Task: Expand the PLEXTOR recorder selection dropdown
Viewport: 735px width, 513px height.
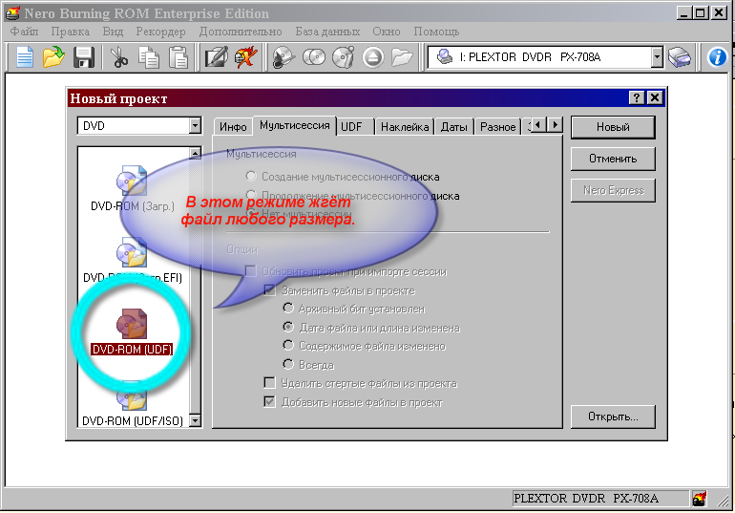Action: click(x=657, y=57)
